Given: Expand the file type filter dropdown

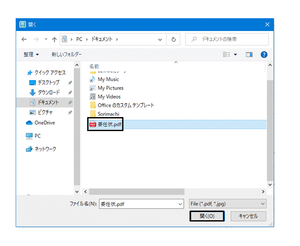Looking at the screenshot, I should pyautogui.click(x=263, y=204).
